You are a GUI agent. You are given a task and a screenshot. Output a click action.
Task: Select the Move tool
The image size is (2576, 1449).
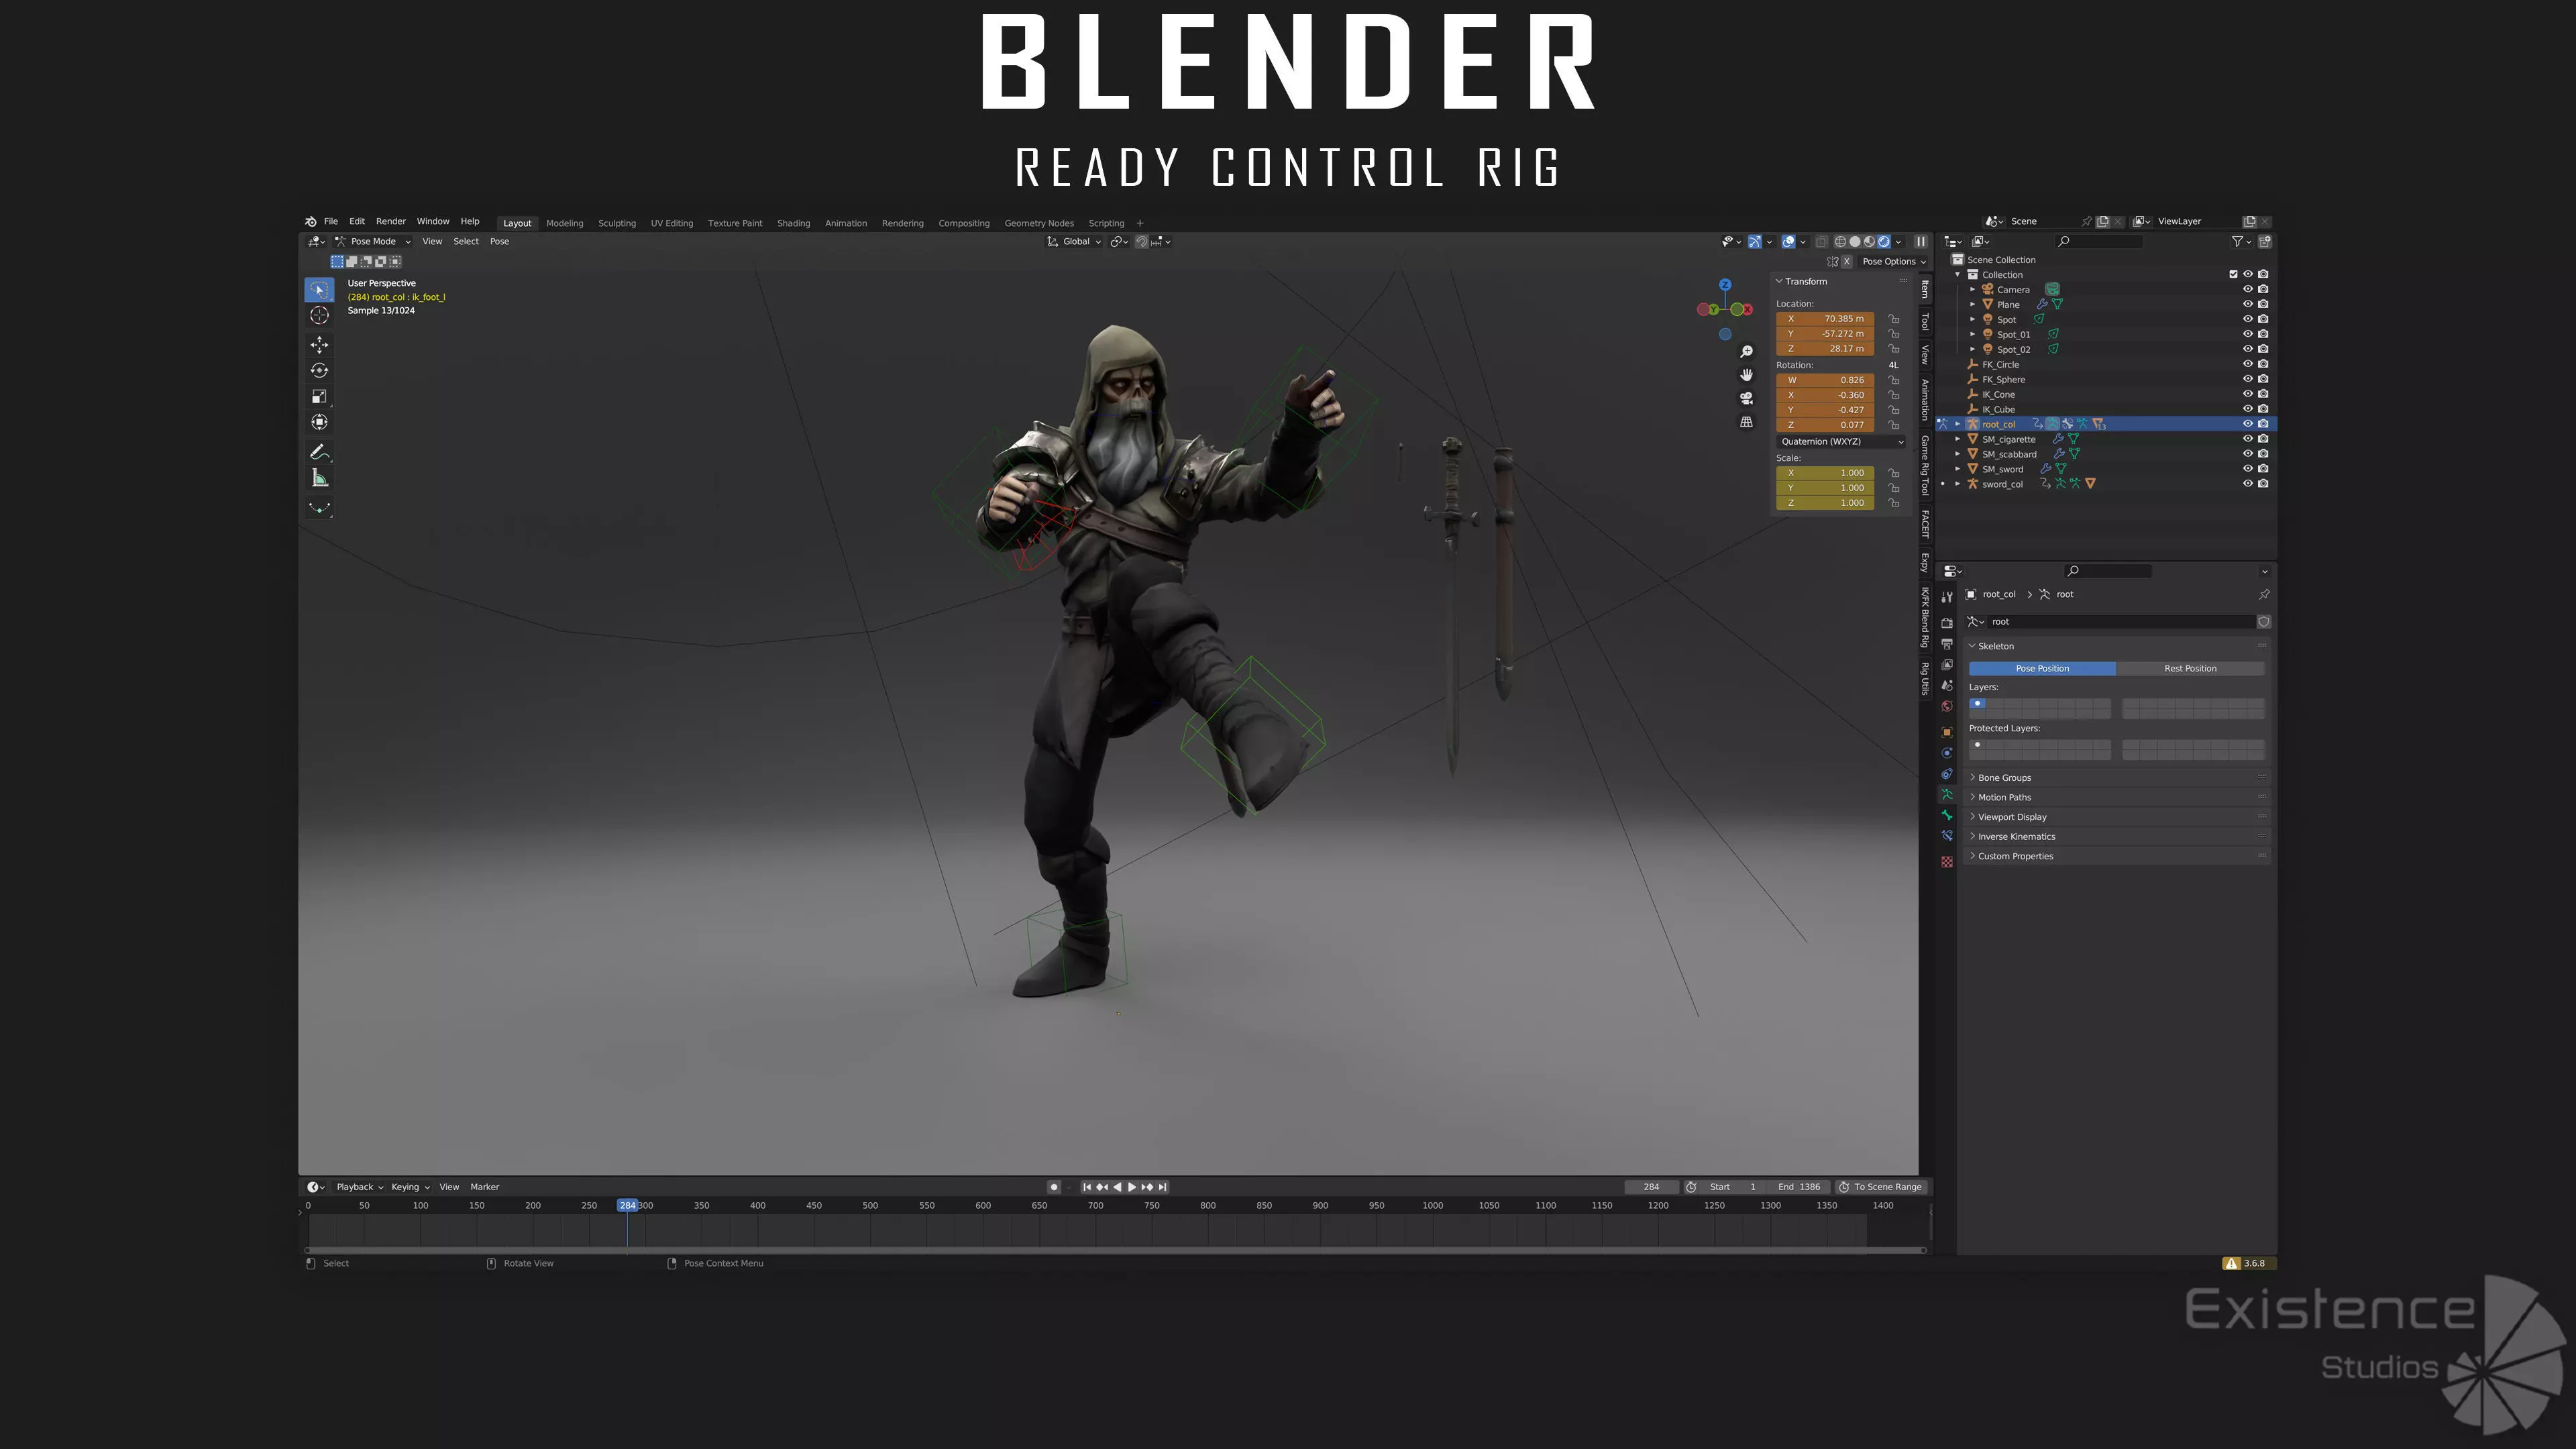point(319,345)
